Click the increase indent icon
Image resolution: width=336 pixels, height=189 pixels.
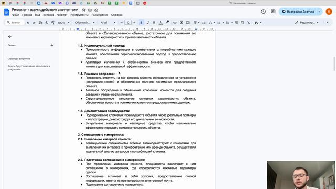tap(243, 23)
